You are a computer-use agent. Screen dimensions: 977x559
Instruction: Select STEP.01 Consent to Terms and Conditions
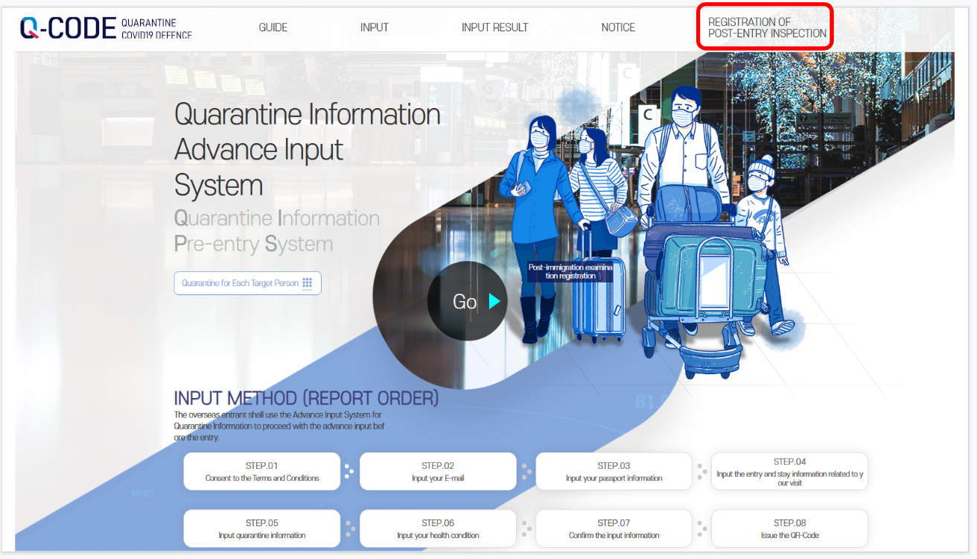point(262,471)
